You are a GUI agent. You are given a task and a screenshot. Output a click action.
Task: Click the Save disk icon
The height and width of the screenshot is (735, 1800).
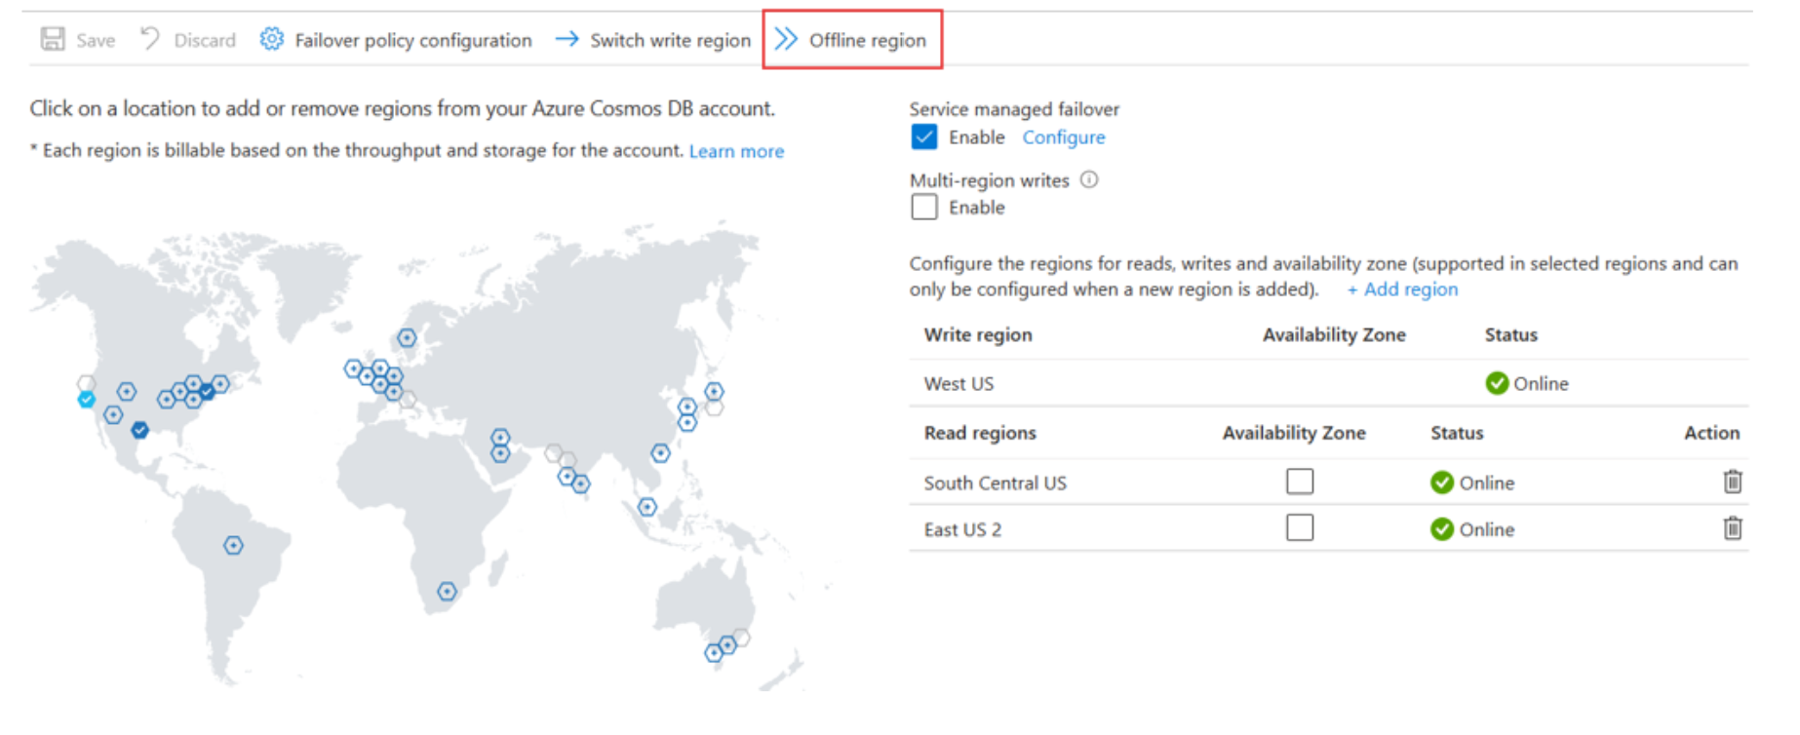tap(53, 39)
